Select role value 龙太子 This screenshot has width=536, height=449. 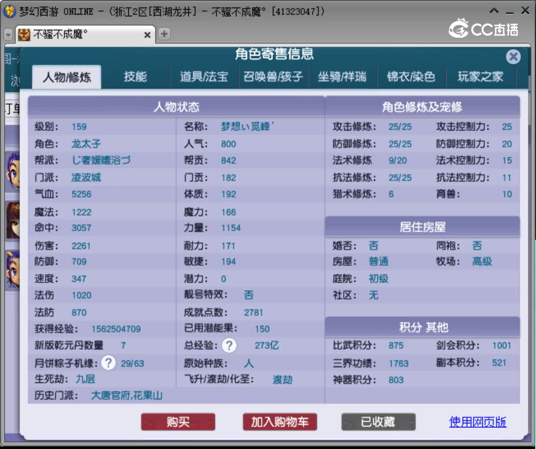coord(86,144)
